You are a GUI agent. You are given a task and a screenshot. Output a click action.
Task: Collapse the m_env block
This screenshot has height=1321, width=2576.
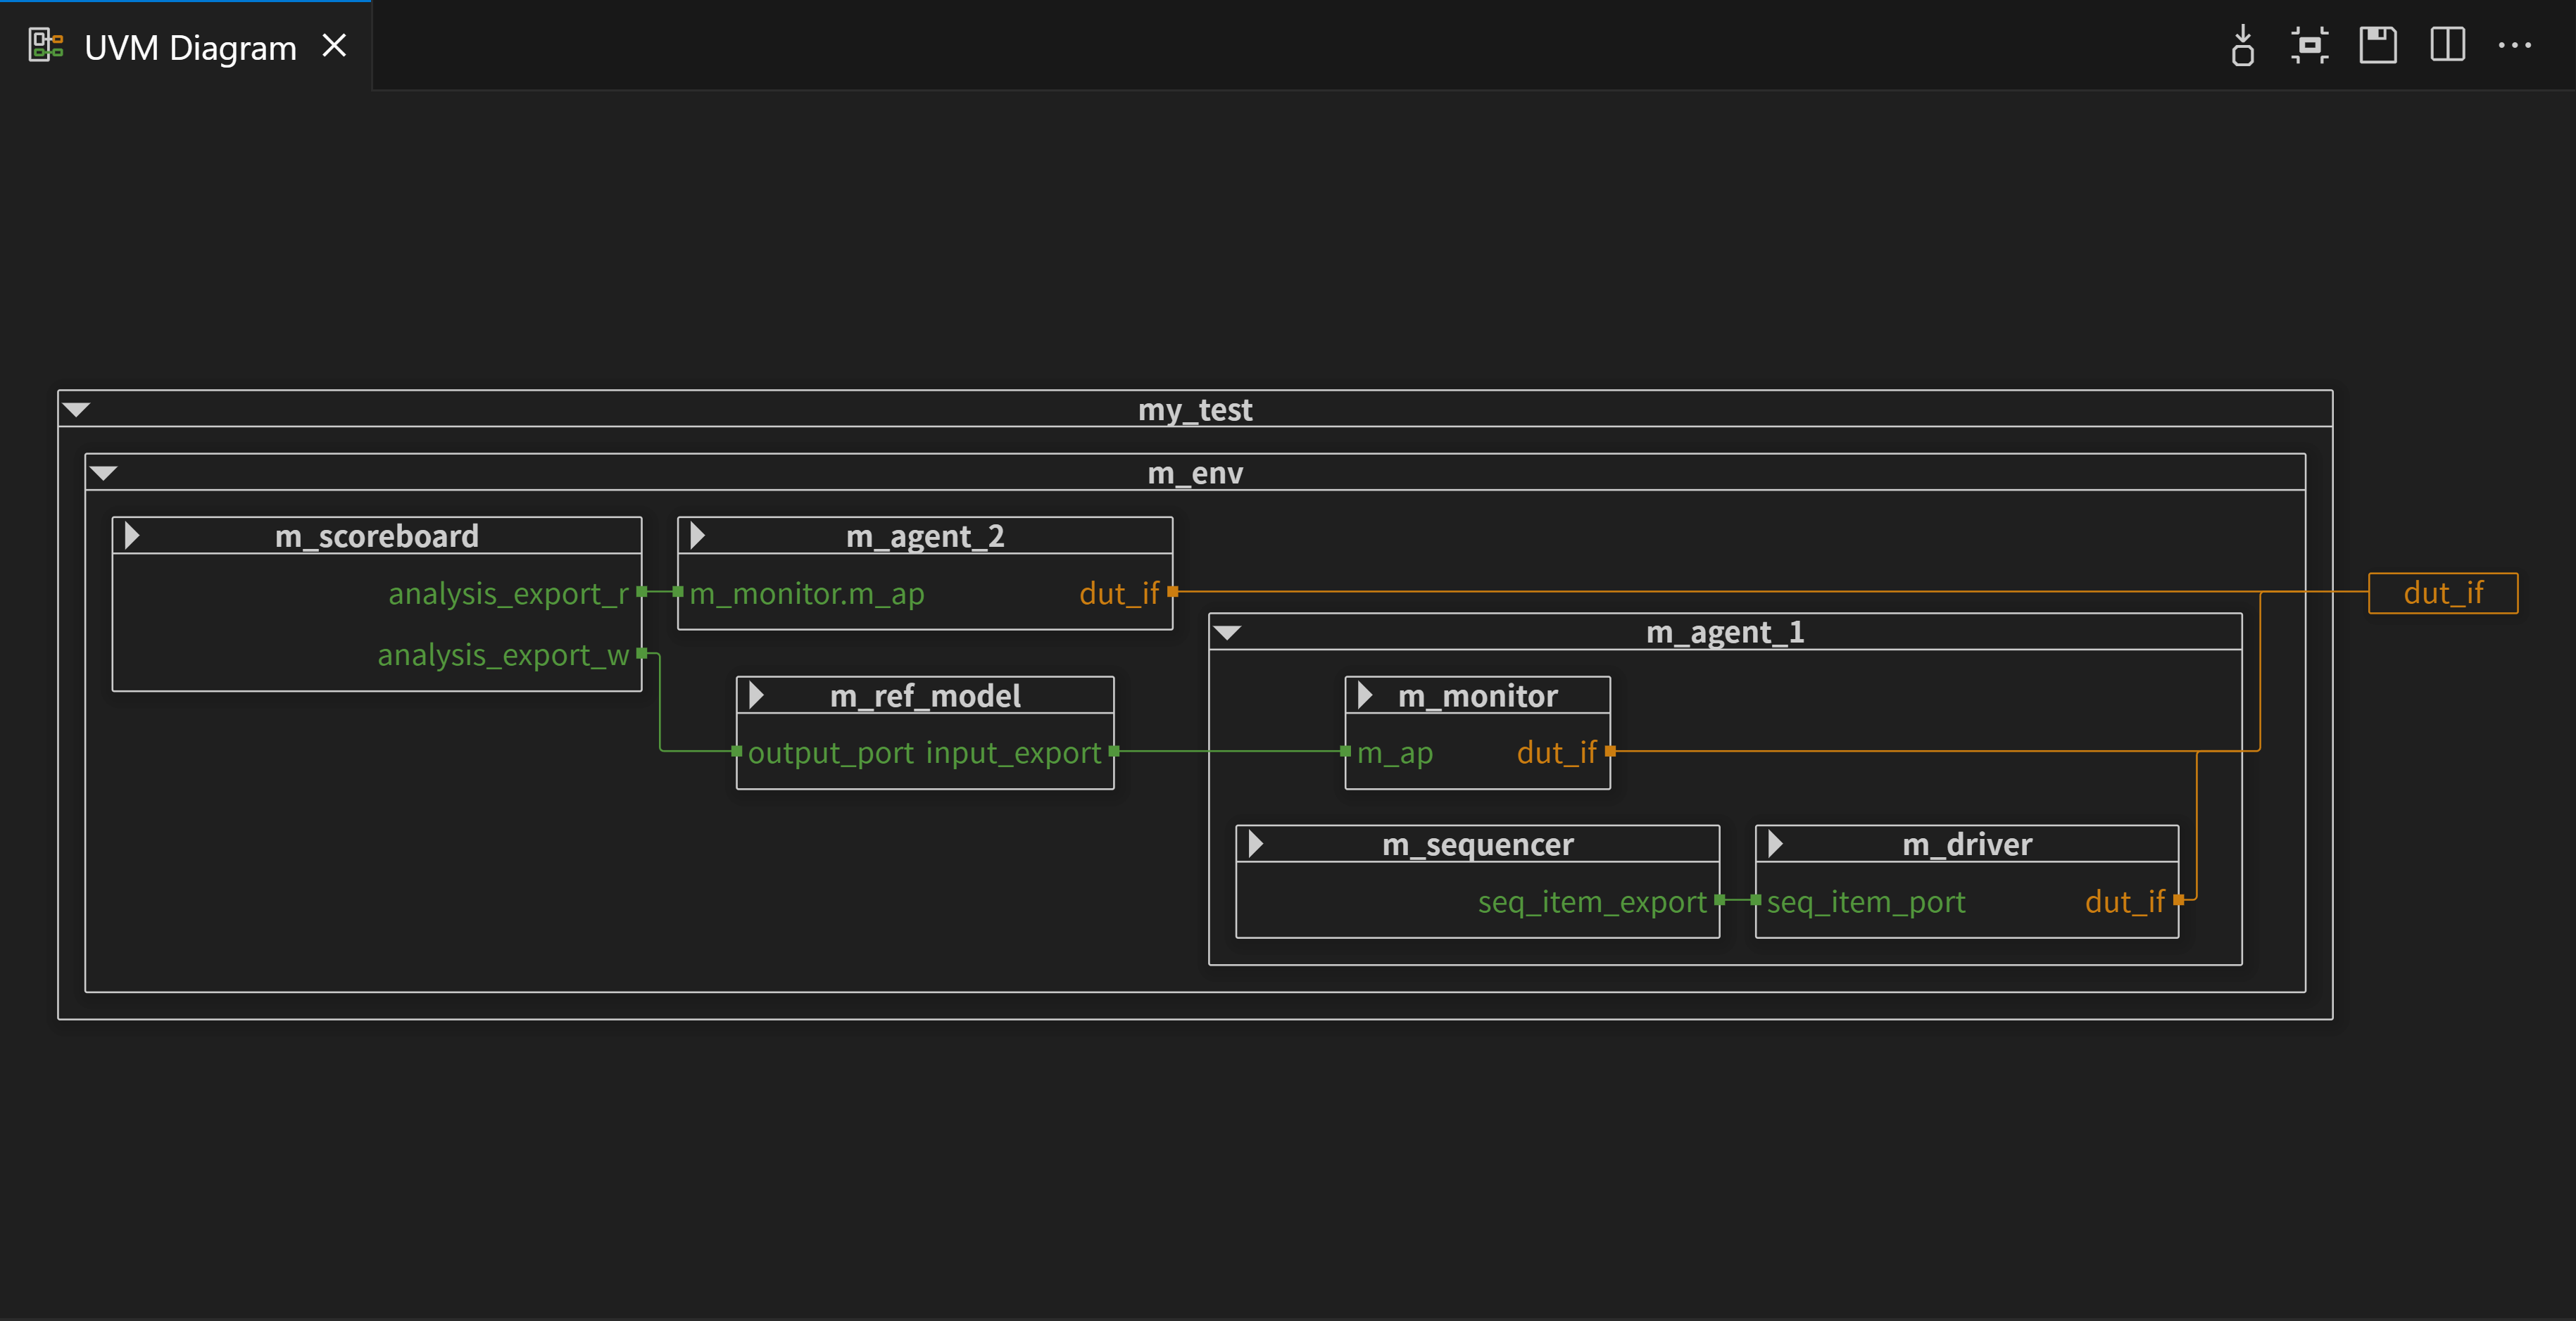point(104,473)
